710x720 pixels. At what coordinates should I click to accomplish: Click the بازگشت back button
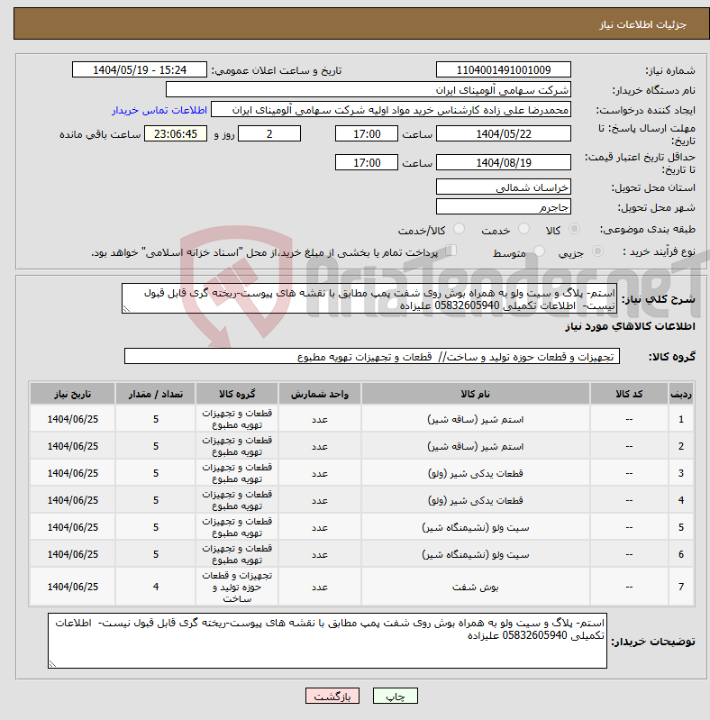(332, 697)
